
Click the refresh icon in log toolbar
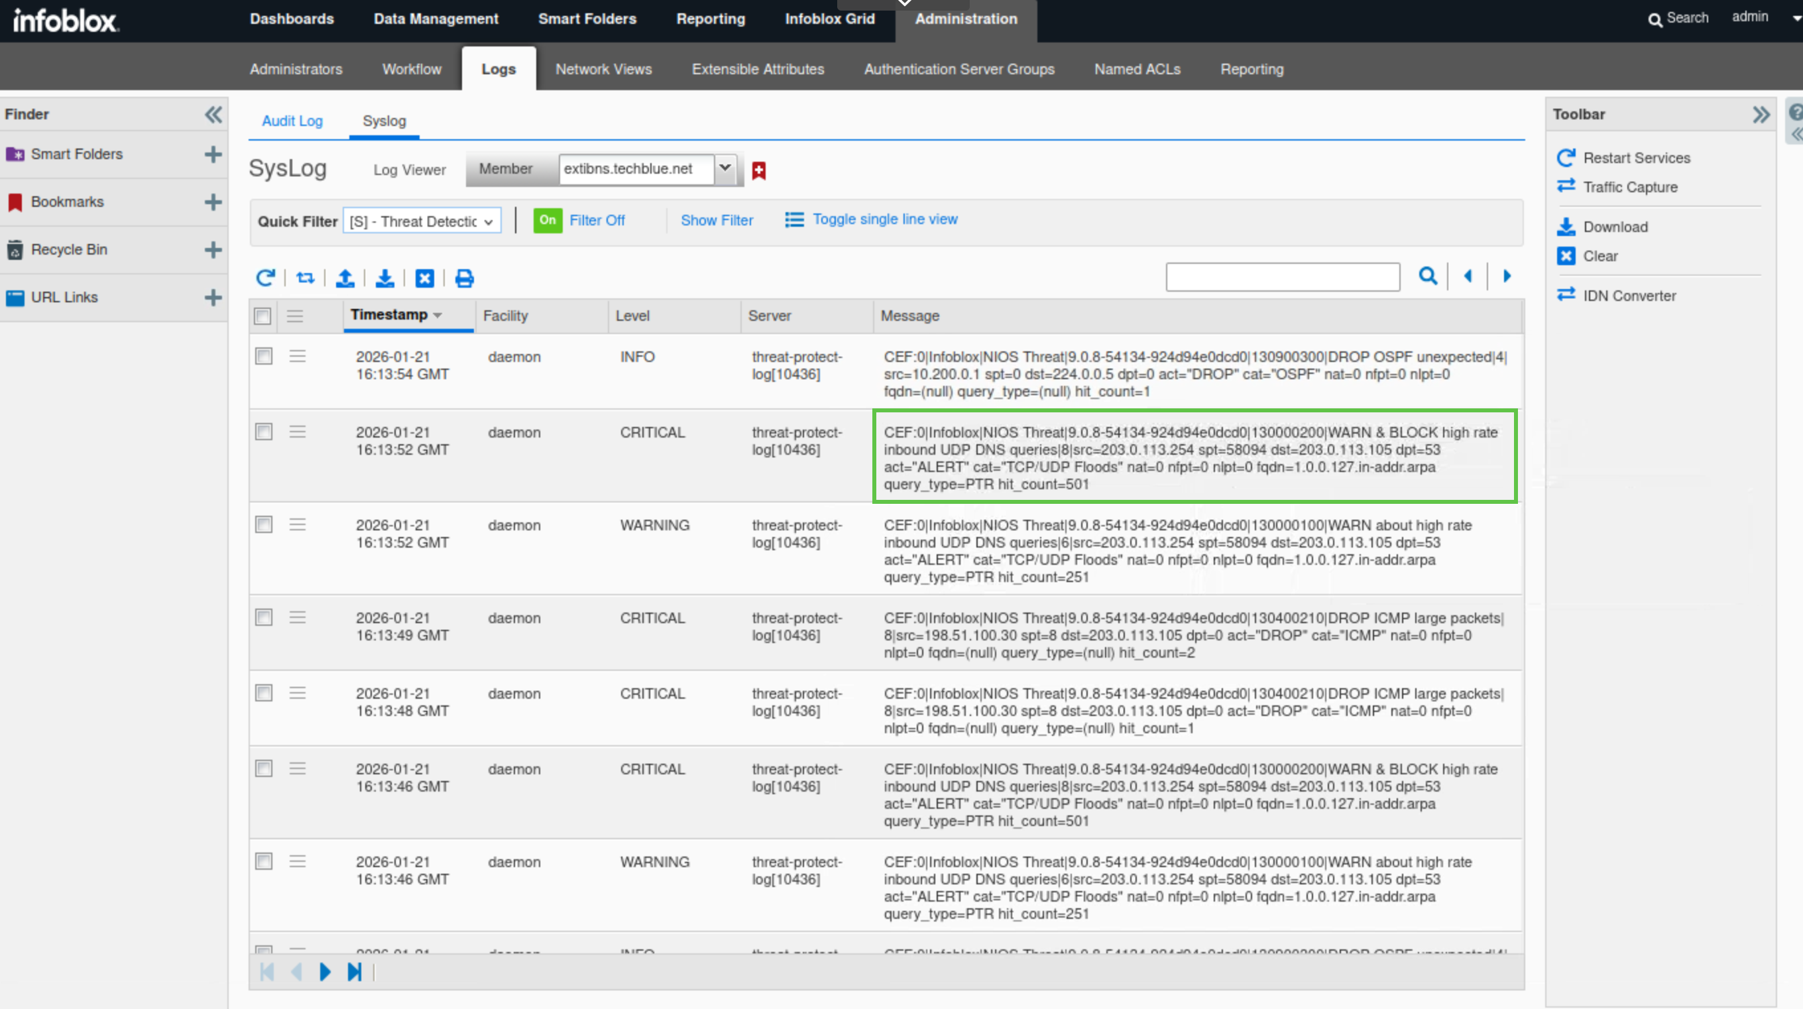coord(265,278)
